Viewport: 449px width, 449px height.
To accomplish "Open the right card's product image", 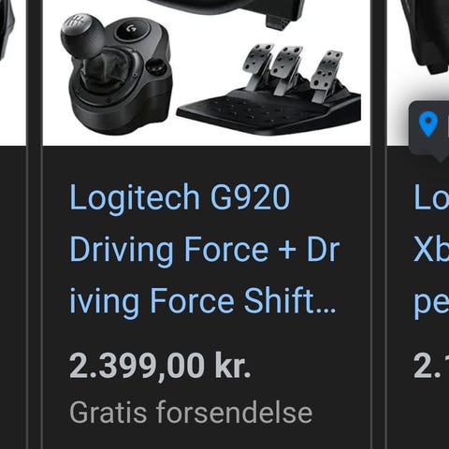I will 418,73.
